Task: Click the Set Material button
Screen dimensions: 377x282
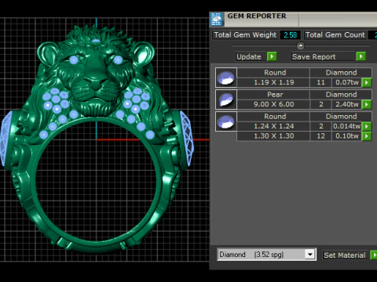Action: pos(346,255)
